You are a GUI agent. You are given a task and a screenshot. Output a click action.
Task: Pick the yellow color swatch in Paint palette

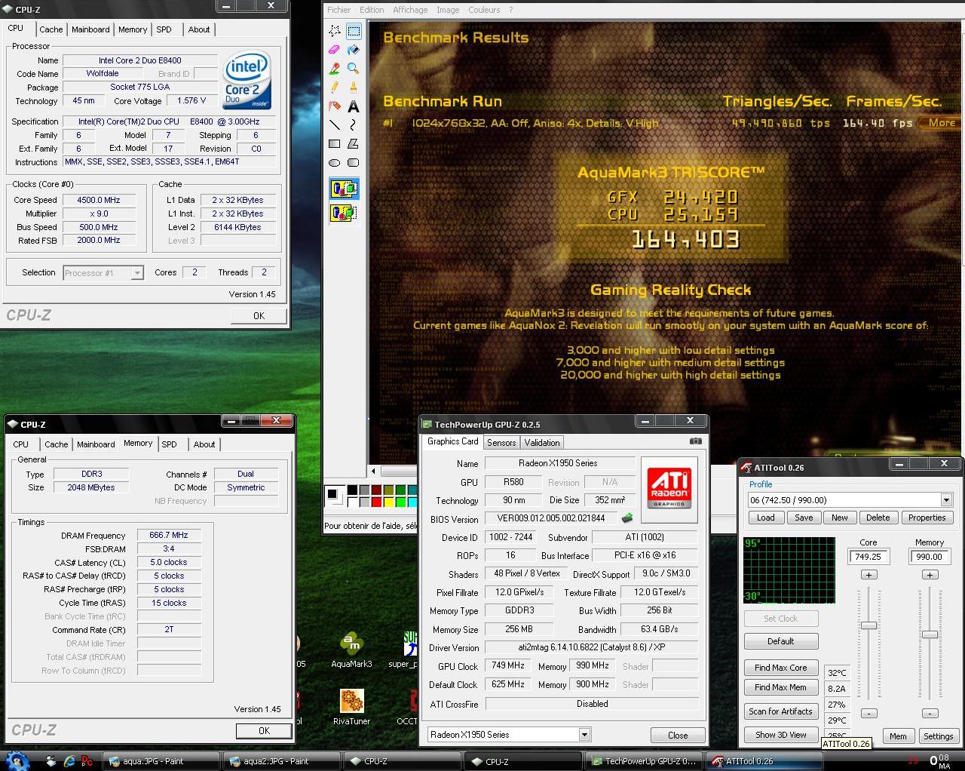388,502
